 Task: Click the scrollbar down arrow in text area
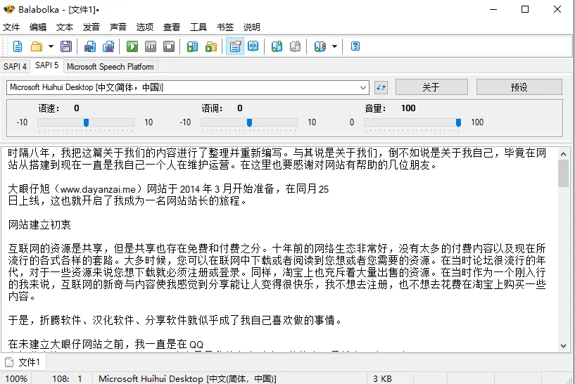pos(564,345)
